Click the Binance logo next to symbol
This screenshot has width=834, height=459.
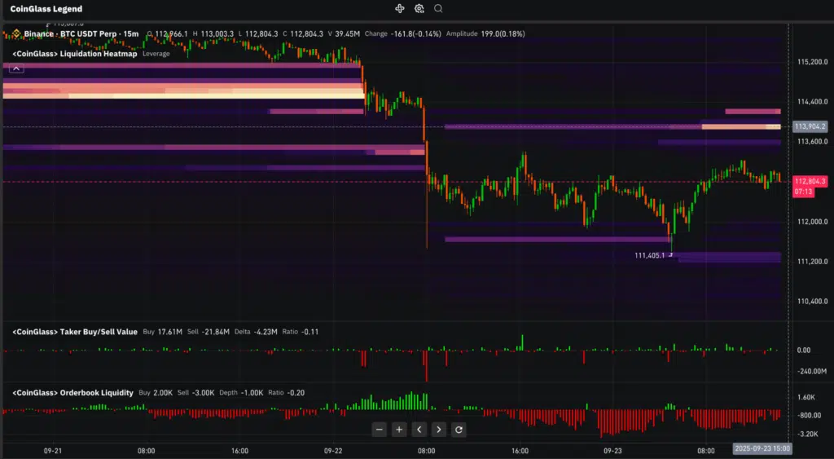15,34
